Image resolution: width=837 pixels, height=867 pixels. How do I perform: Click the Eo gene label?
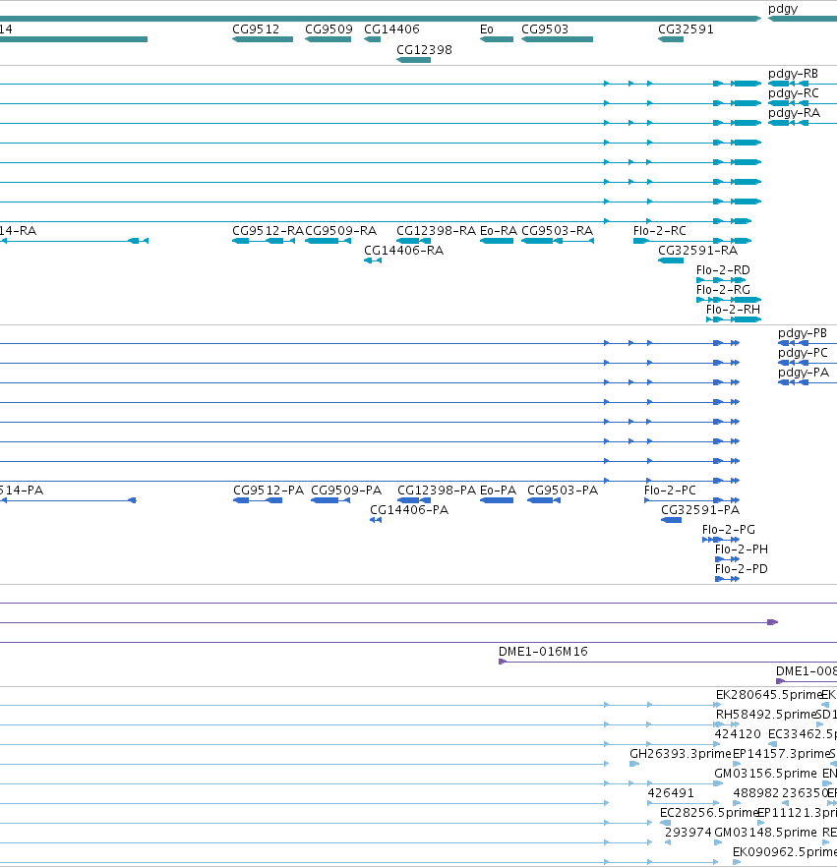tap(486, 29)
